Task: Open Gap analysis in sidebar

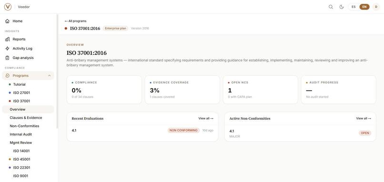Action: pyautogui.click(x=28, y=58)
